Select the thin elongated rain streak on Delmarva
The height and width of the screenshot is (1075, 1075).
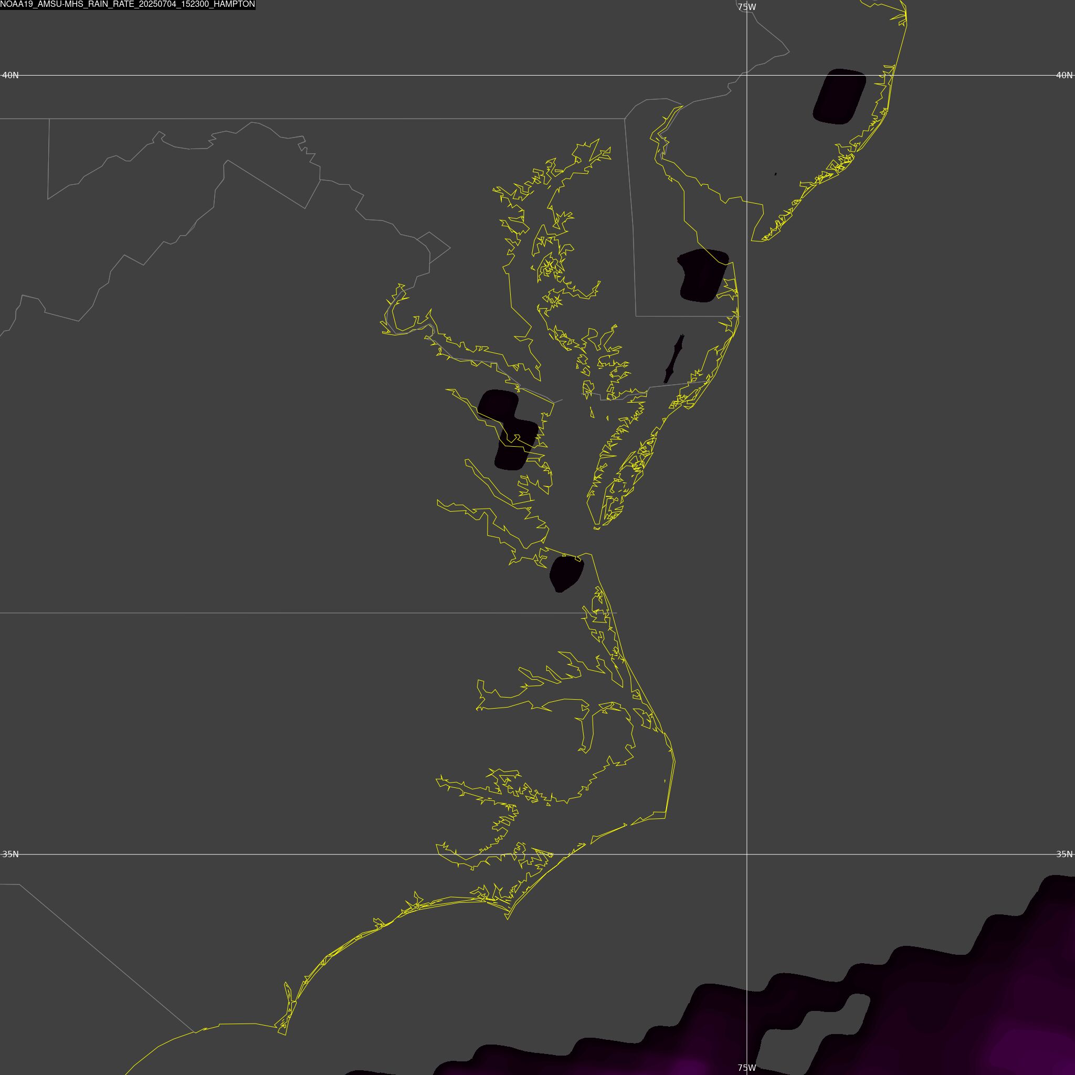(674, 359)
